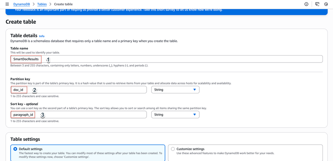
Task: Click the 'Create table' page heading
Action: pyautogui.click(x=21, y=22)
